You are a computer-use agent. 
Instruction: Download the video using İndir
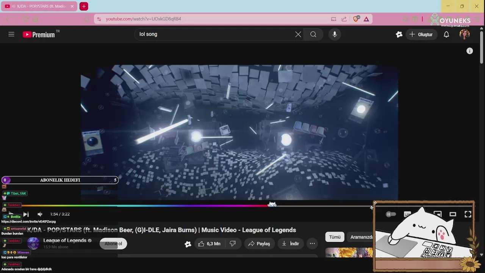tap(290, 244)
